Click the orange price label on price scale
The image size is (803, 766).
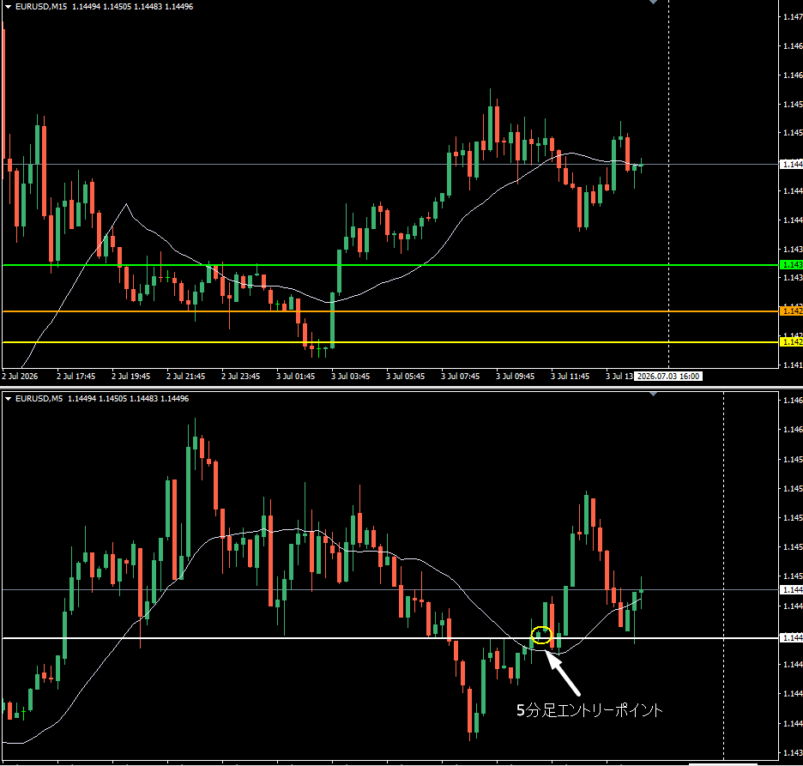click(x=791, y=311)
